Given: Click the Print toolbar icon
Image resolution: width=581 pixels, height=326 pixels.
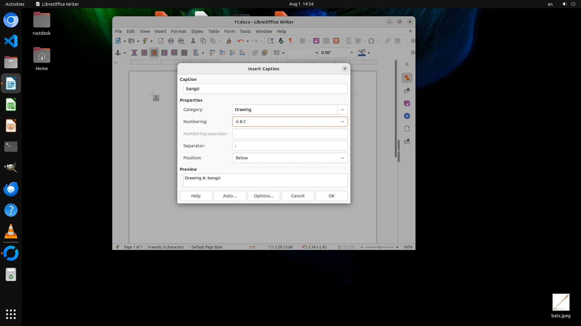Looking at the screenshot, I should pyautogui.click(x=171, y=41).
